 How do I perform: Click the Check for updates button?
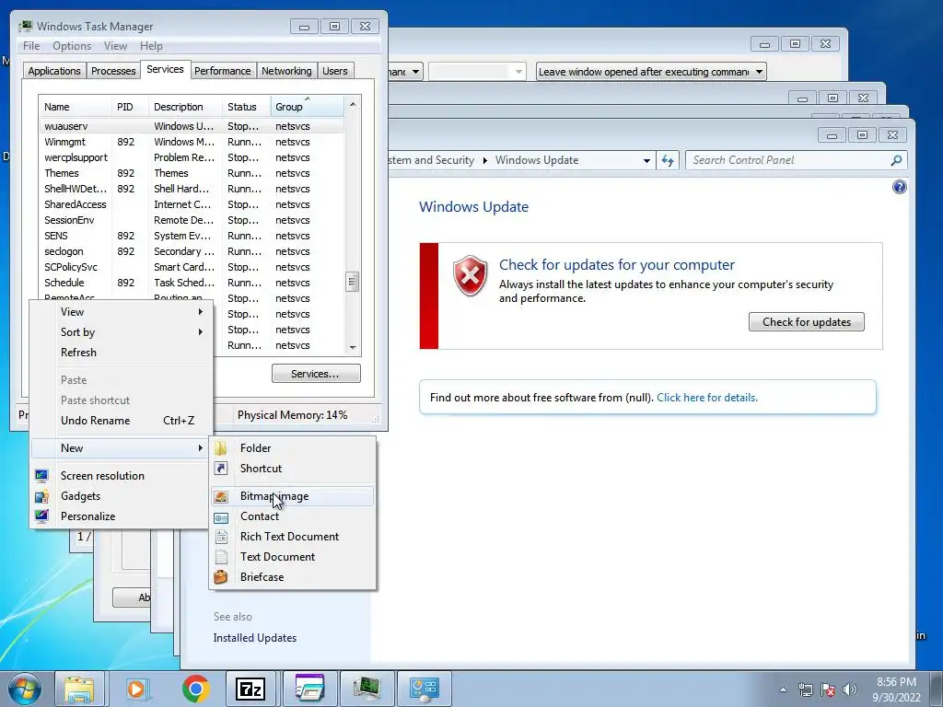pyautogui.click(x=807, y=321)
